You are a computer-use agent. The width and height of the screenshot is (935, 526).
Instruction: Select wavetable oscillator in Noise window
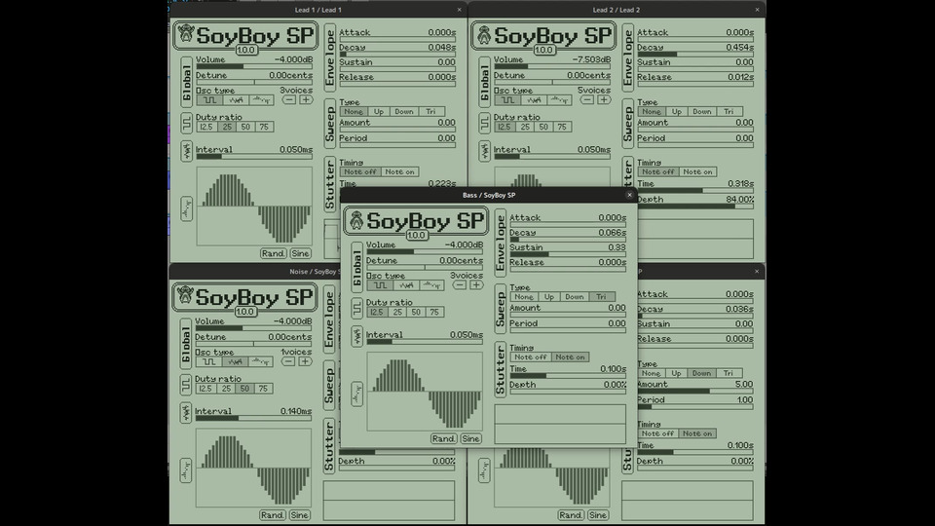point(261,362)
